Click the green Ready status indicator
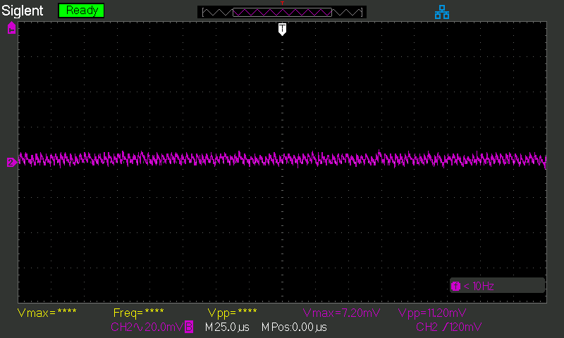The image size is (564, 338). [x=81, y=11]
